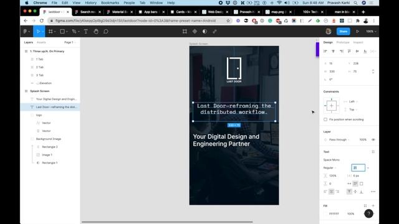Open text style library icon
399x224 pixels.
click(373, 152)
